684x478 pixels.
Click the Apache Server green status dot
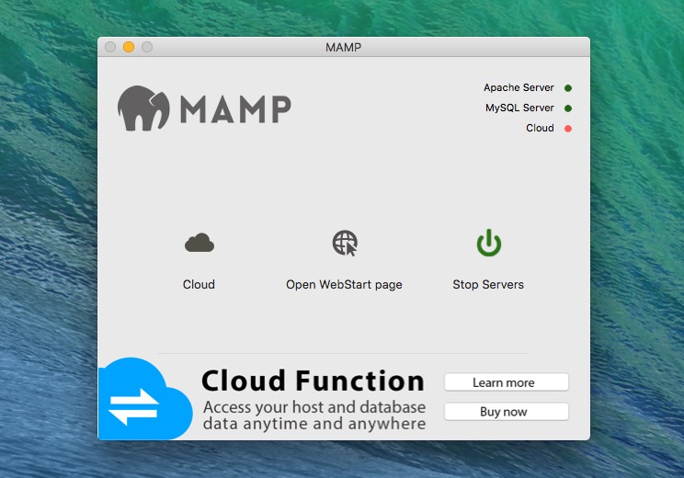568,88
